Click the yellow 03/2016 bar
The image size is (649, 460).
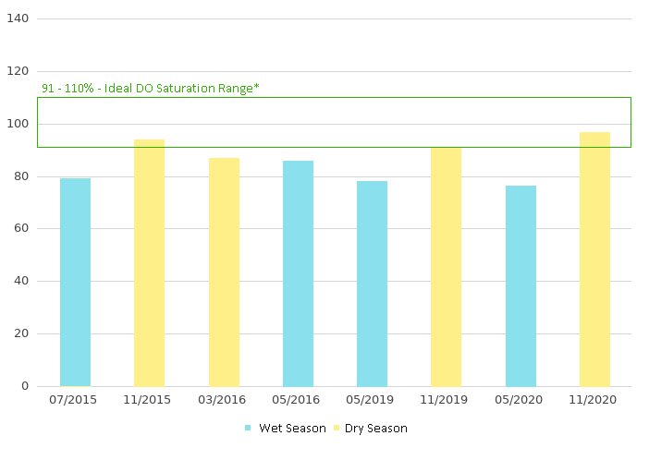224,272
